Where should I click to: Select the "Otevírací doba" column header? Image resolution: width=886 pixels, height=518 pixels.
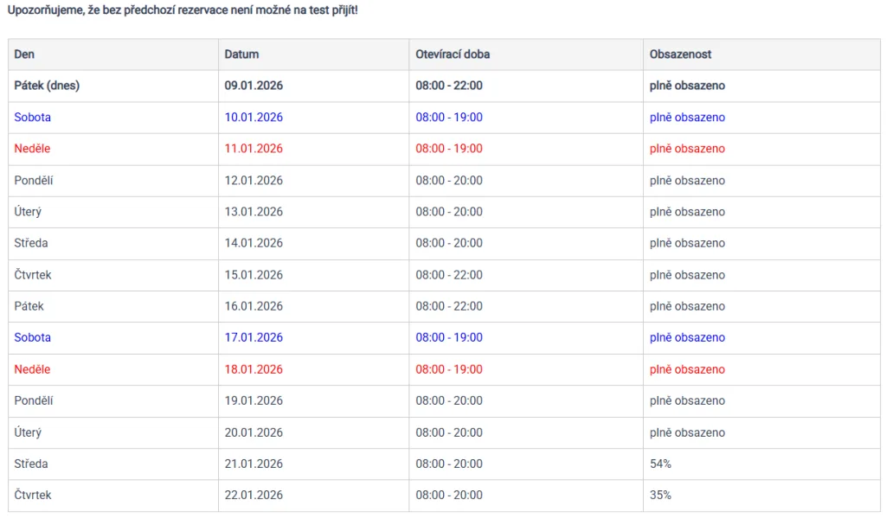(x=453, y=54)
